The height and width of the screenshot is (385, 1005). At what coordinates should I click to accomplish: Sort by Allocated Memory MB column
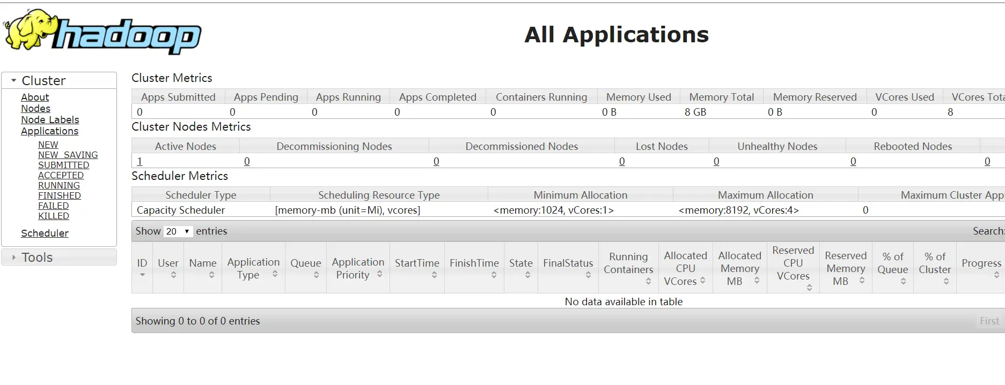tap(739, 267)
